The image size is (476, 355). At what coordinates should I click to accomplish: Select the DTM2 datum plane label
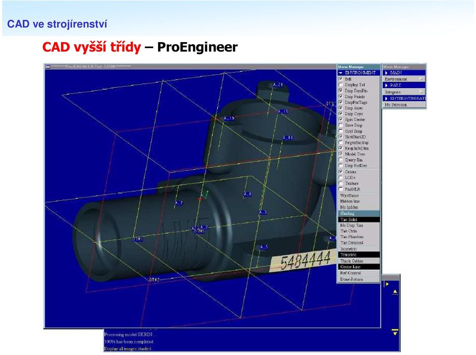154,280
